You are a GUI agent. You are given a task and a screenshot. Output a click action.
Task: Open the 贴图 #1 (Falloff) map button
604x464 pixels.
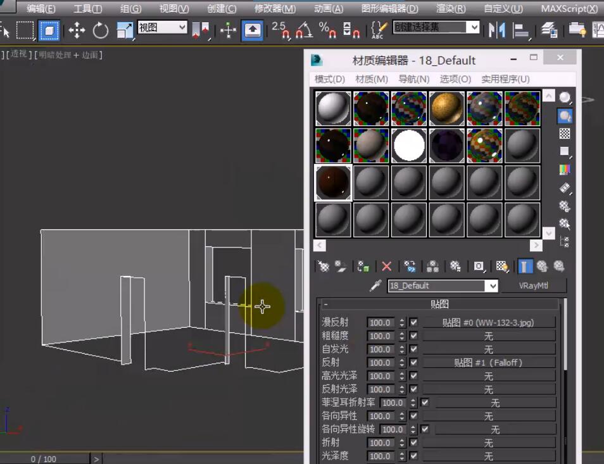click(488, 363)
